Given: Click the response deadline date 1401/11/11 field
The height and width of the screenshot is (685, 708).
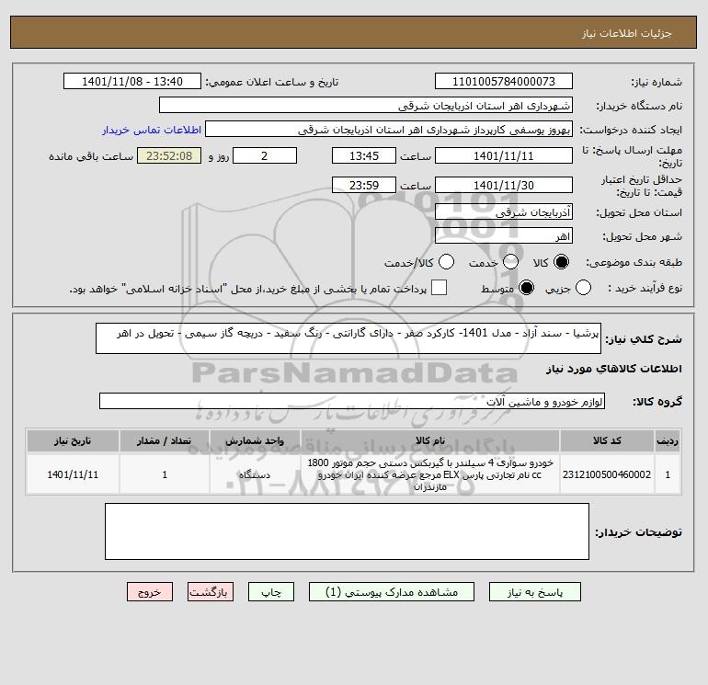Looking at the screenshot, I should pyautogui.click(x=504, y=155).
